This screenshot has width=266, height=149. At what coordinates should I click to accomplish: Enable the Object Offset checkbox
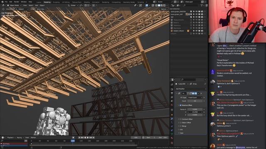180,123
